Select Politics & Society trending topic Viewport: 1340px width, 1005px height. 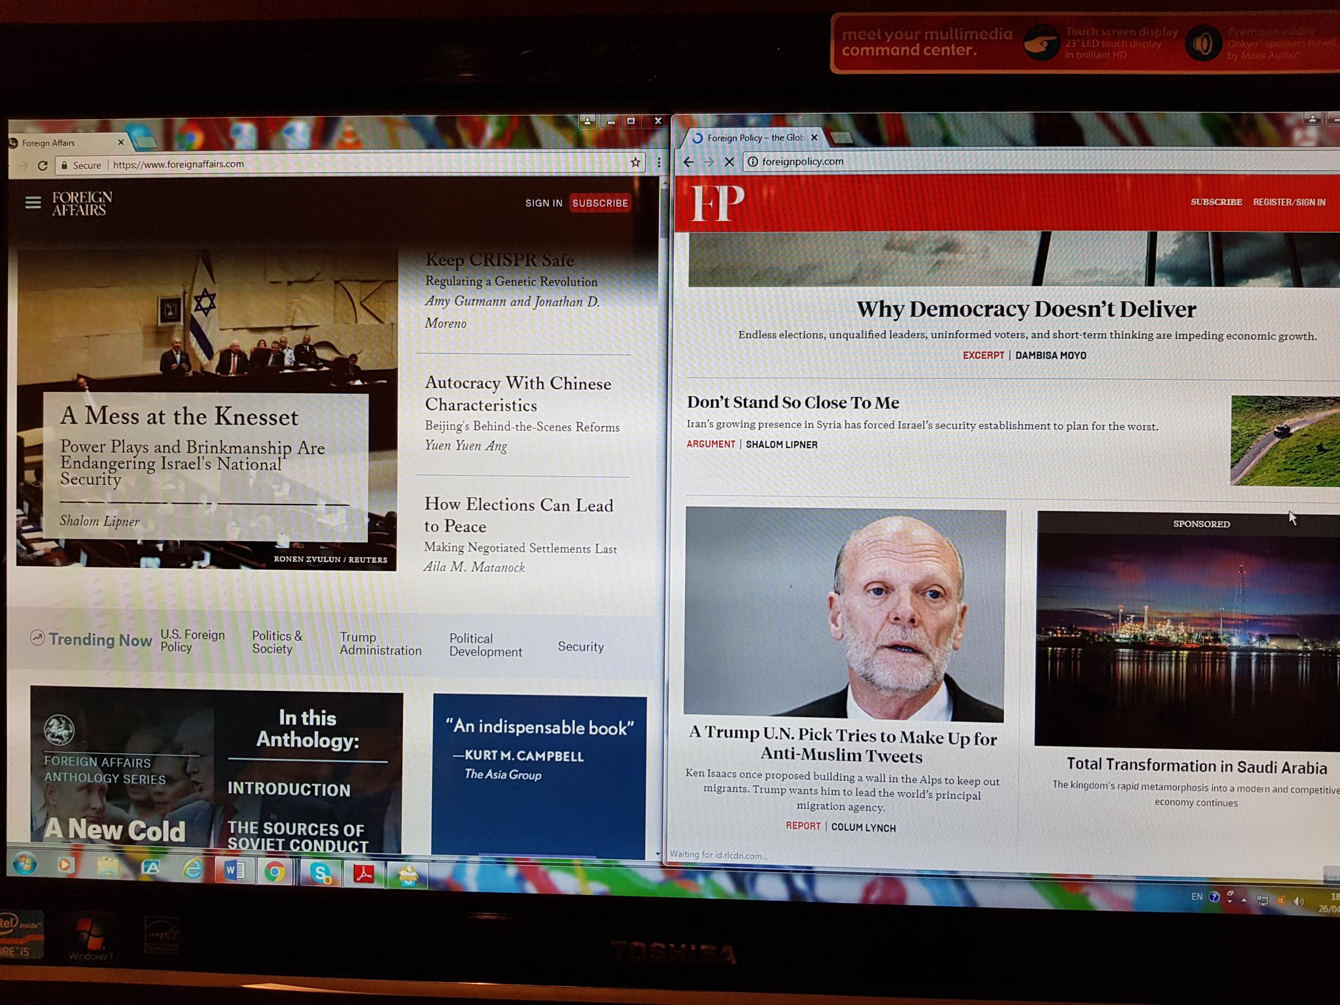(277, 642)
